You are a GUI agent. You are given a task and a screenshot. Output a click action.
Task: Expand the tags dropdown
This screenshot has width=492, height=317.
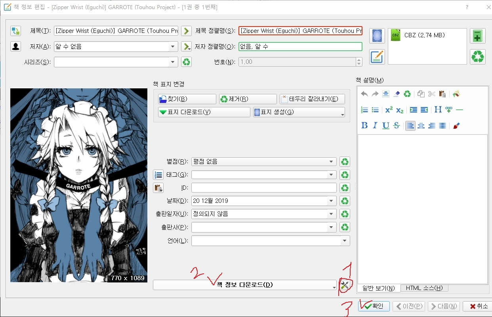tap(332, 175)
